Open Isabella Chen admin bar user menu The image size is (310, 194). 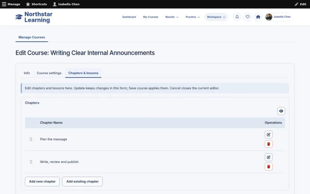pos(66,4)
